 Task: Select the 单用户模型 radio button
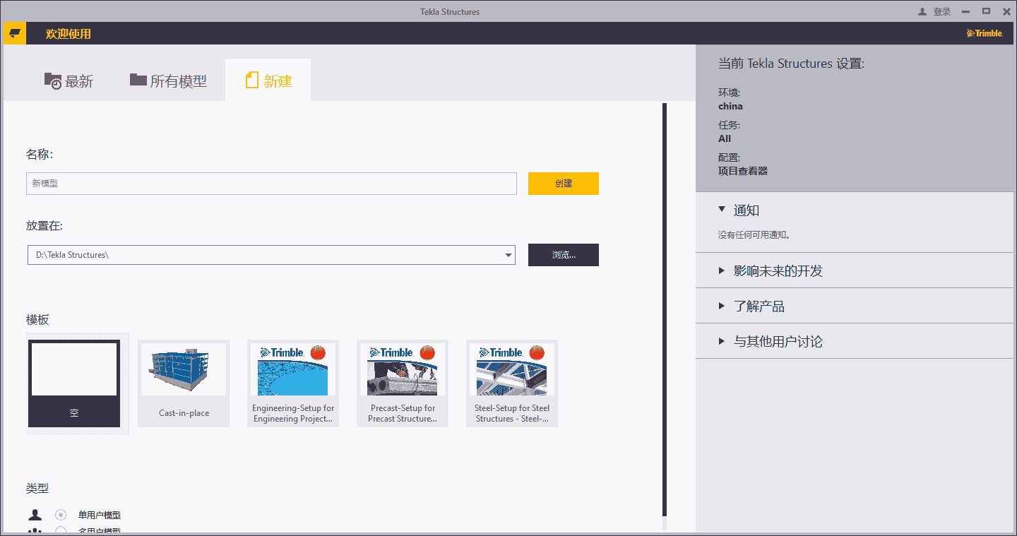(x=61, y=515)
